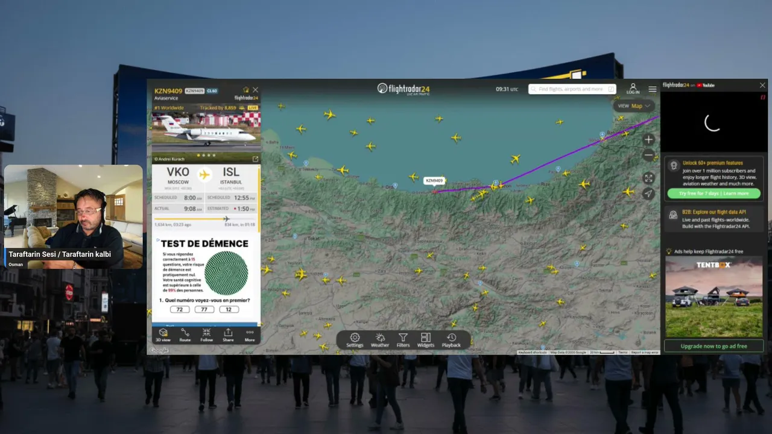The width and height of the screenshot is (772, 434).
Task: Click Try free for 7 days button
Action: [713, 193]
